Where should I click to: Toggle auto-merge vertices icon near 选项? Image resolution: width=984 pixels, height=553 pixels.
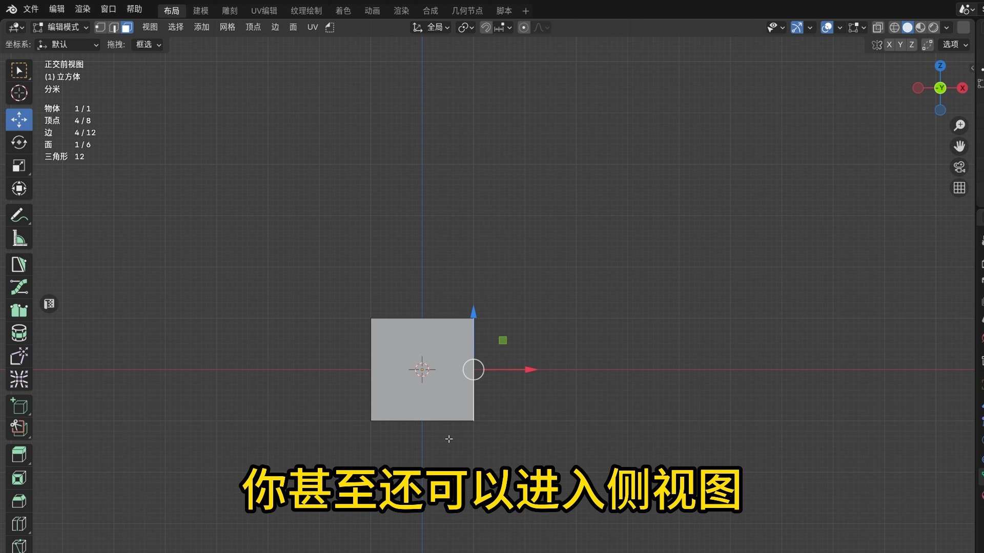pos(928,45)
